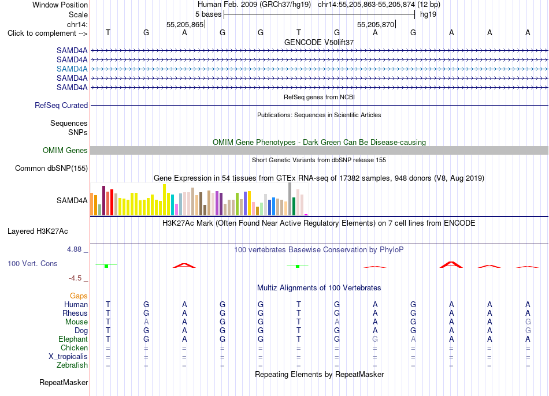
Task: Open the 100 Vert. Cons track label
Action: 32,263
